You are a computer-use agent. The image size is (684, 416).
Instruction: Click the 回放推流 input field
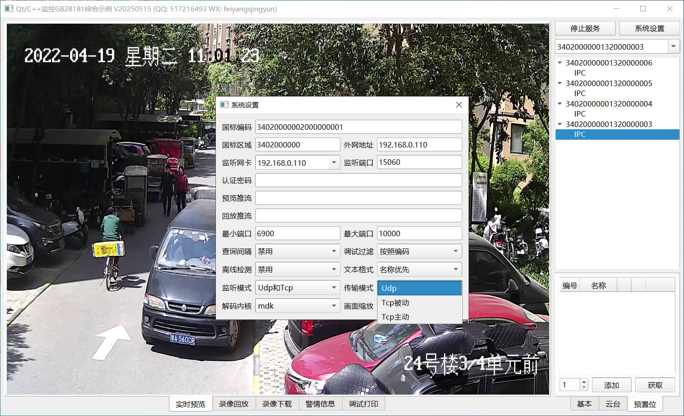click(358, 216)
